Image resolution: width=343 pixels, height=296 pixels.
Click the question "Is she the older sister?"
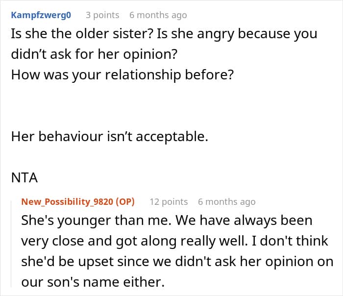pyautogui.click(x=82, y=34)
